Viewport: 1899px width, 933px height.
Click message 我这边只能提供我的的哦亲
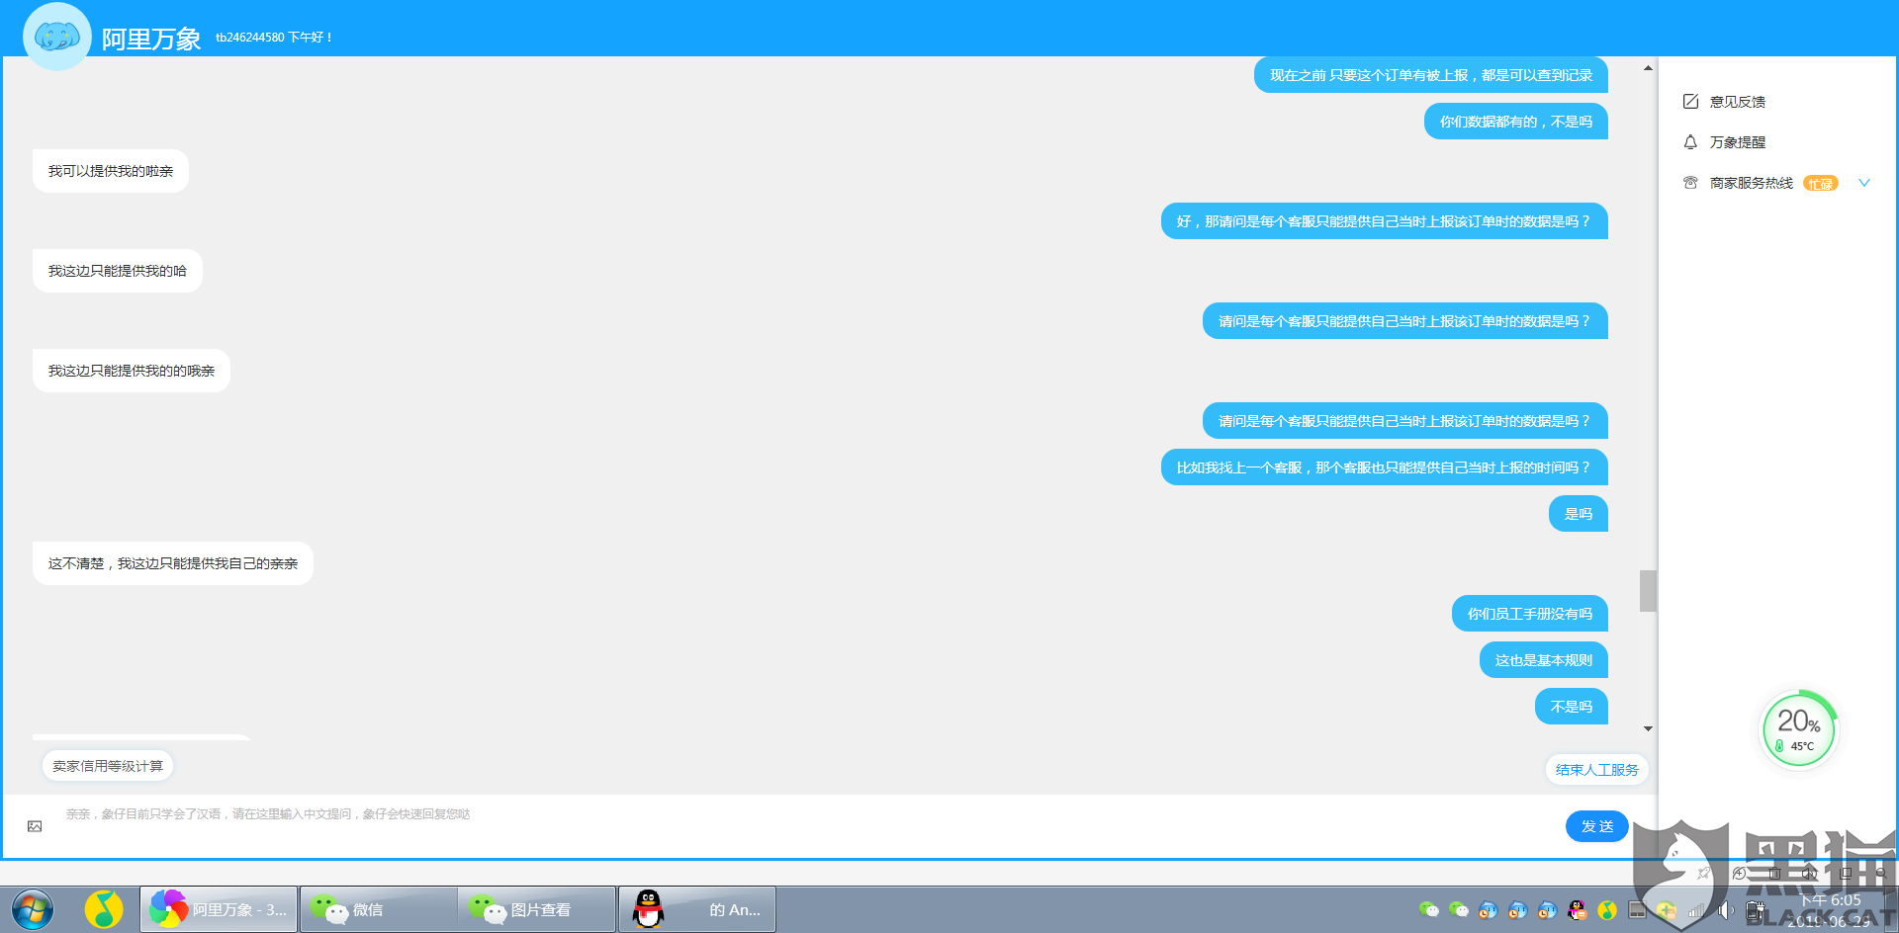coord(132,371)
